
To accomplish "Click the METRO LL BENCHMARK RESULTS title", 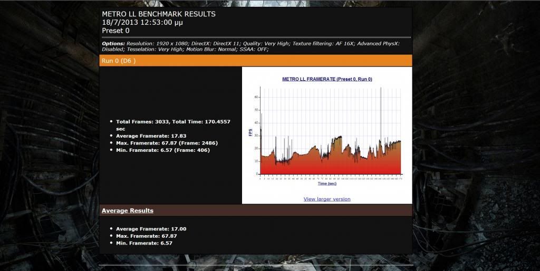I will (158, 14).
